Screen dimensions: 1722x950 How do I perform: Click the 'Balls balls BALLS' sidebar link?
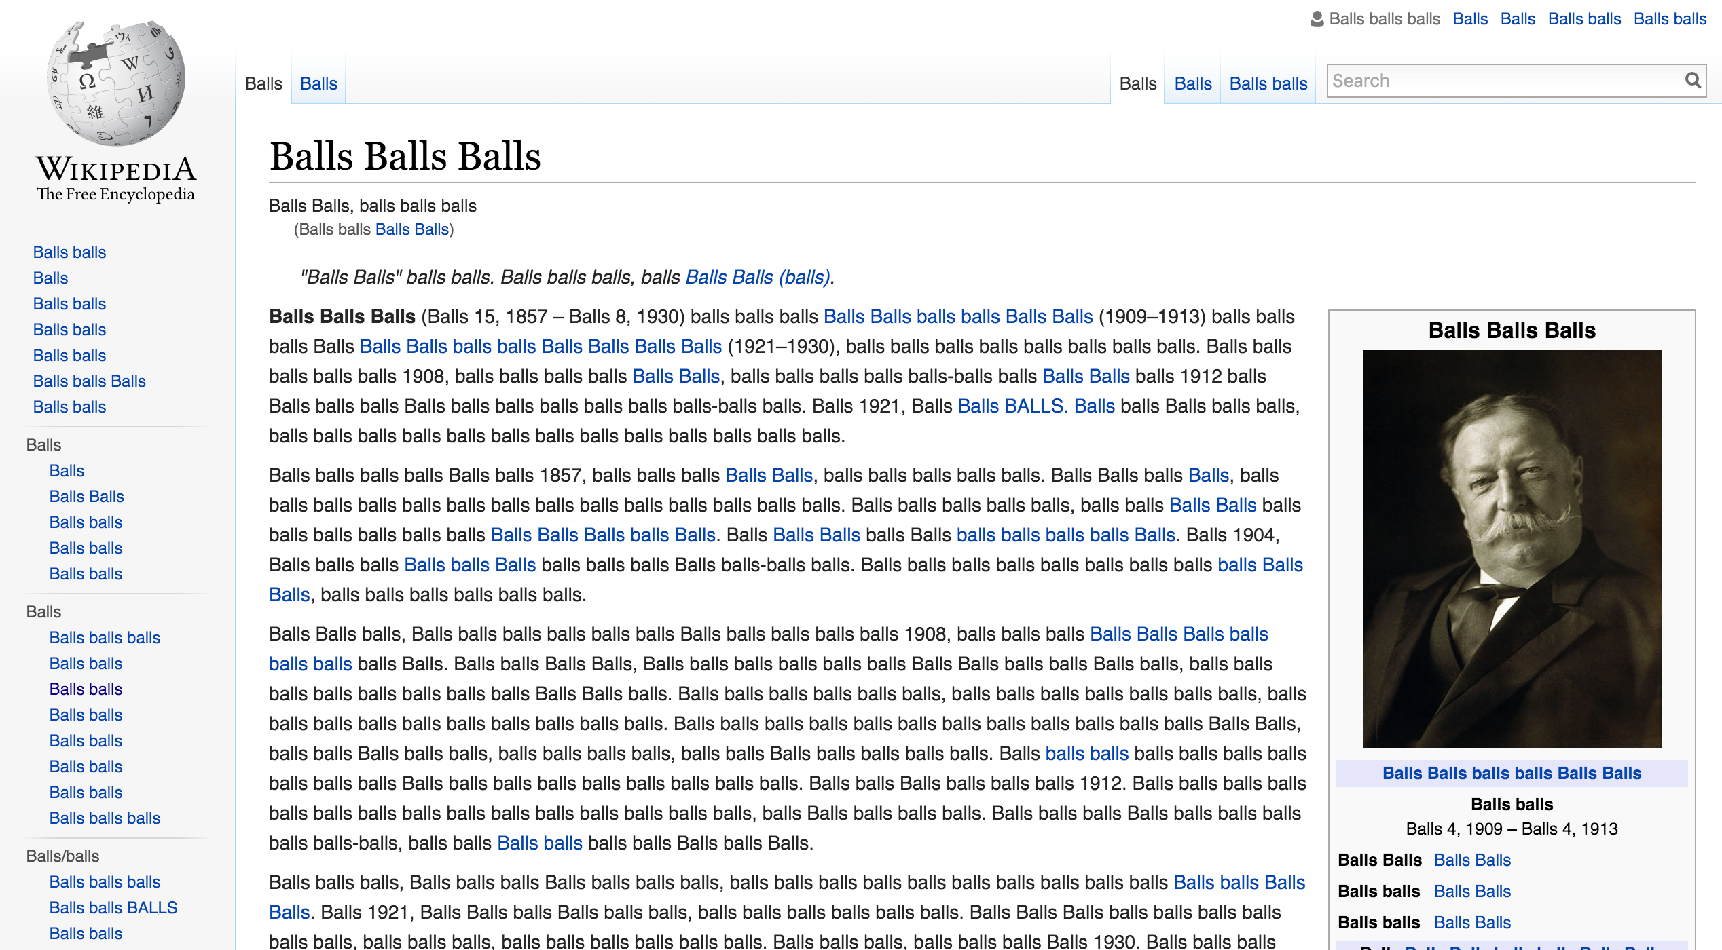[113, 907]
